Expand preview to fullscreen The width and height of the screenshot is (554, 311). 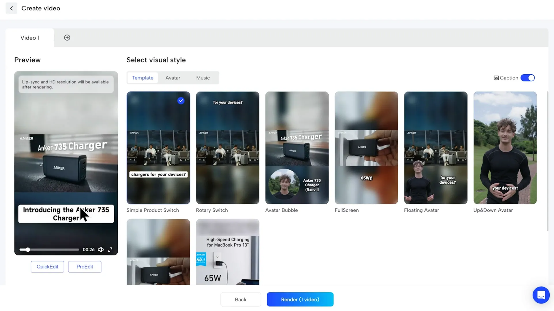110,250
